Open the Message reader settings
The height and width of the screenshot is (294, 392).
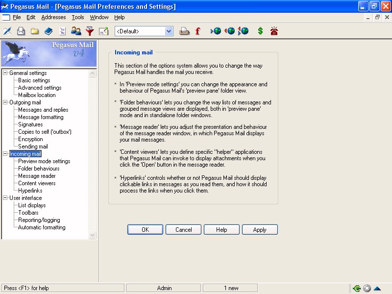37,176
